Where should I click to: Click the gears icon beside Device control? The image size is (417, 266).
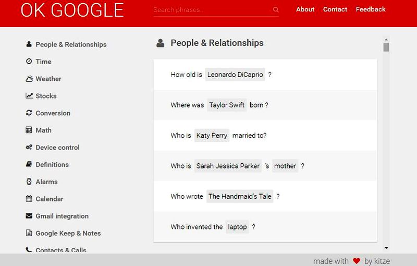tap(29, 147)
